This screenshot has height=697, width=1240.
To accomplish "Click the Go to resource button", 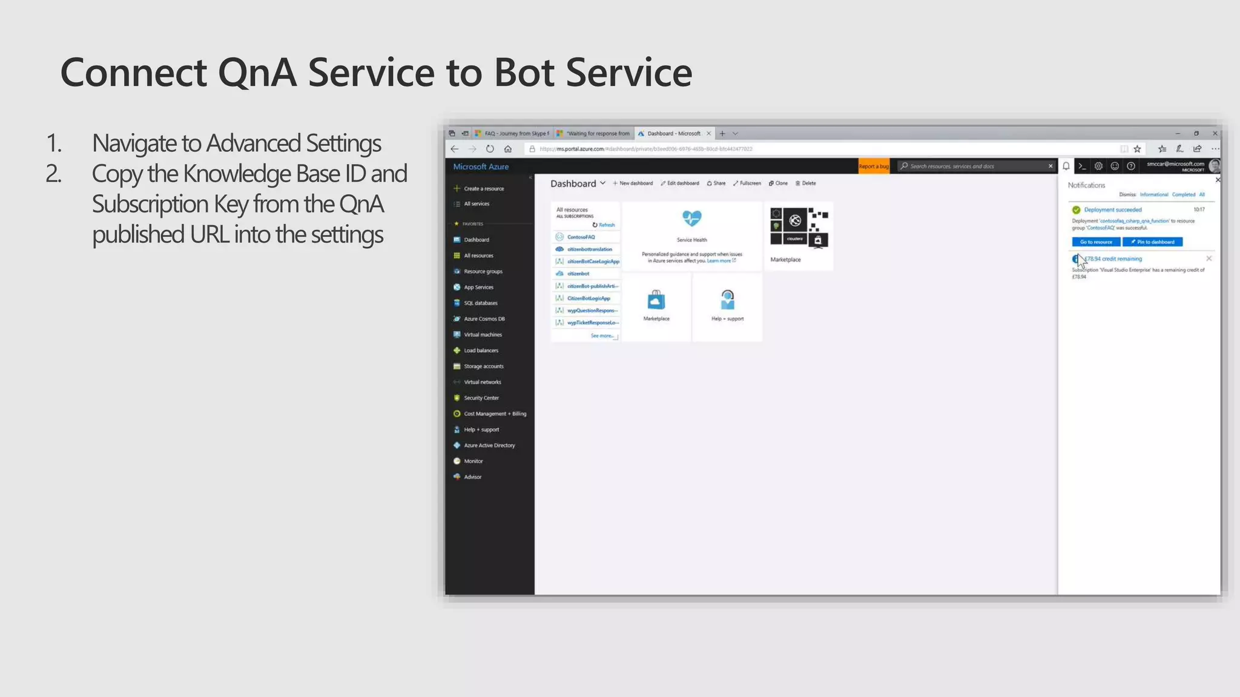I will (1096, 242).
